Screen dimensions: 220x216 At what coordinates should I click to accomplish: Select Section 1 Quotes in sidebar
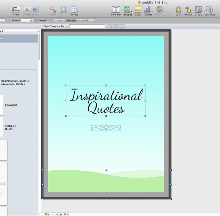pos(11,127)
